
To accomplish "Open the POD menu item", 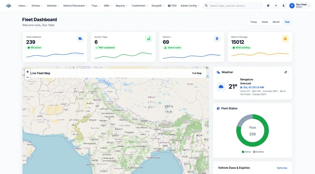I will pos(172,6).
